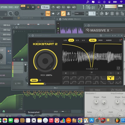125x125 pixels.
Task: Select 1/1 rate in Kickstart
Action: pos(83,40)
